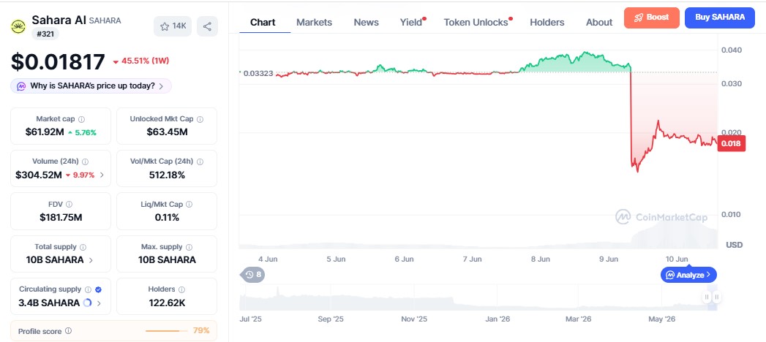Click the $304.52M volume value
Screen dimensions: 766x342
coord(39,175)
